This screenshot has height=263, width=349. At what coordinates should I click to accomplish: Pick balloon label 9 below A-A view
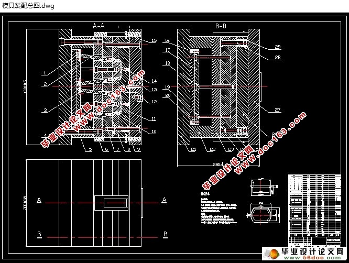pyautogui.click(x=139, y=149)
